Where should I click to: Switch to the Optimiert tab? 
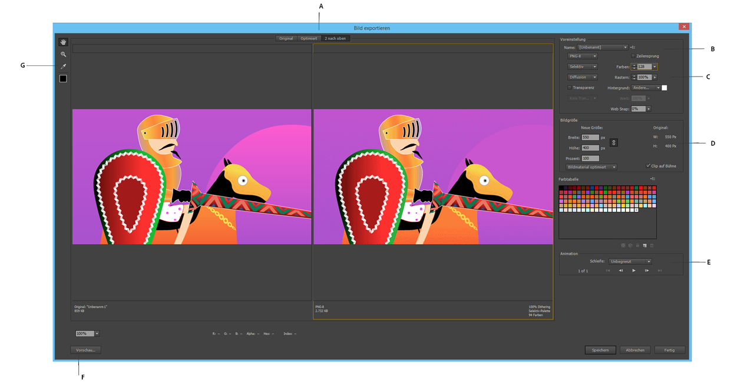pyautogui.click(x=309, y=39)
